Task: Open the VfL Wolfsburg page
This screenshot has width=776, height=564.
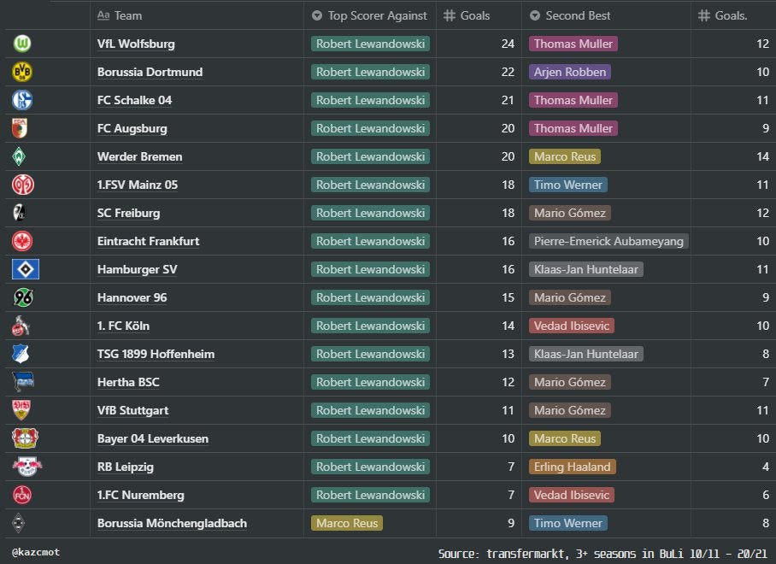Action: coord(136,44)
